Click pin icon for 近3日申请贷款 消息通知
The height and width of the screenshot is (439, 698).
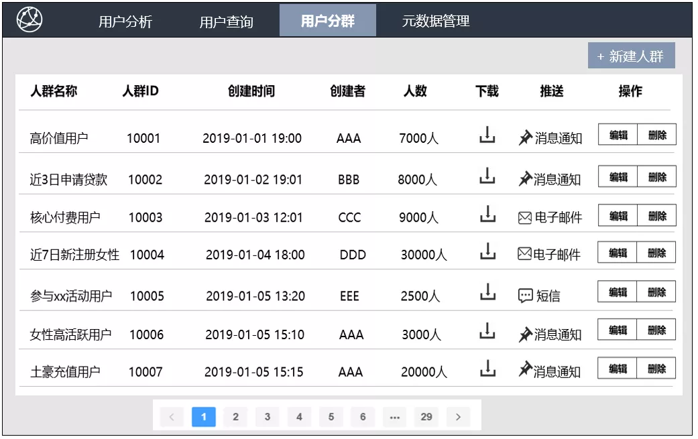(525, 179)
